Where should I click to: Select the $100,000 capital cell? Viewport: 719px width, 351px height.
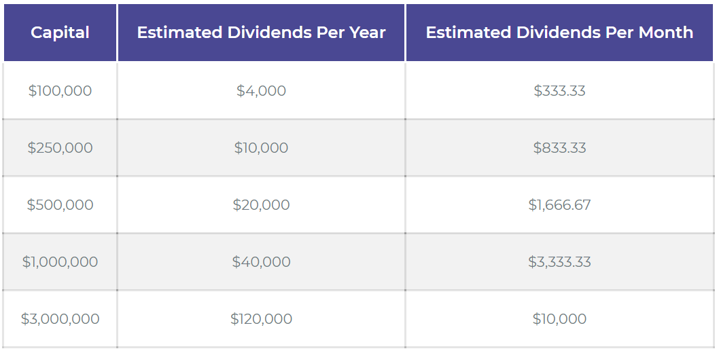(60, 91)
